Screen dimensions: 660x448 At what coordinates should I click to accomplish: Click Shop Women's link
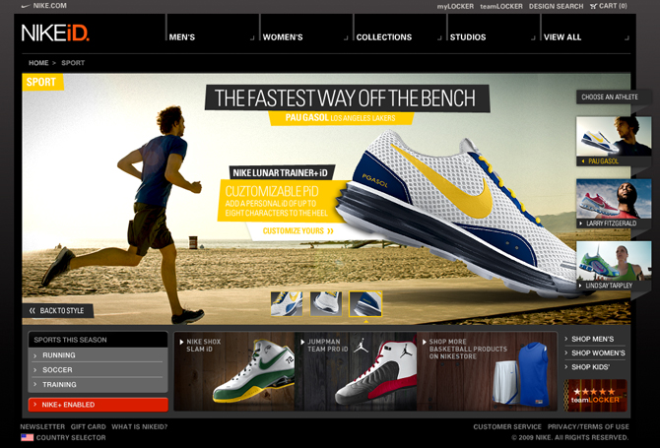point(598,352)
